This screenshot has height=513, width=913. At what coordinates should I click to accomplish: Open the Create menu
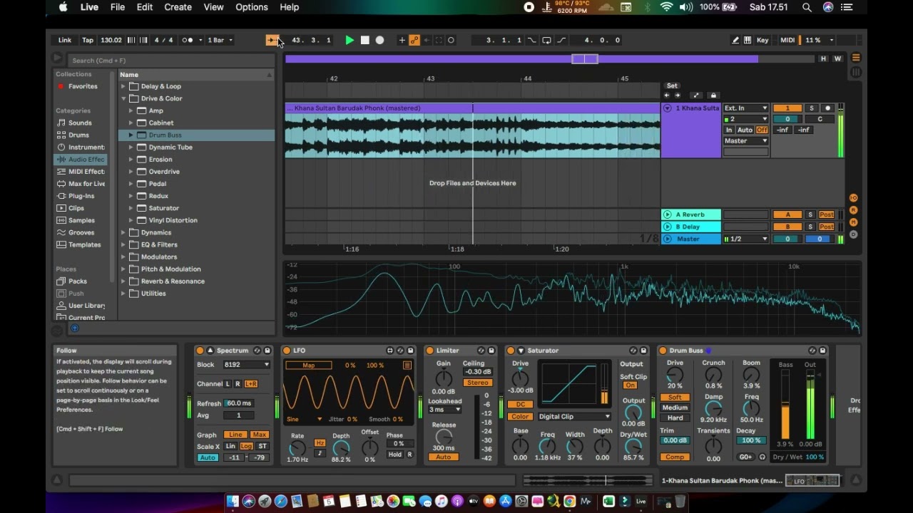[178, 7]
